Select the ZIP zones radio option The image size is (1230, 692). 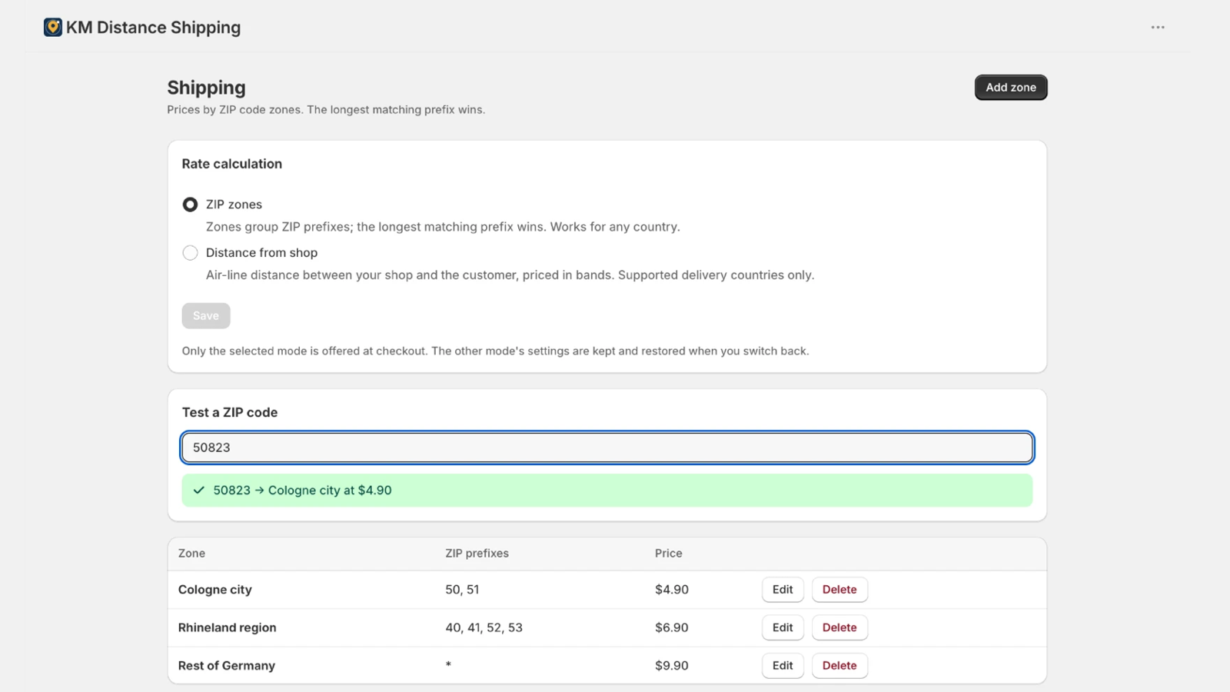coord(190,205)
